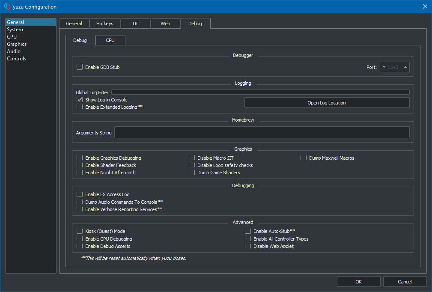Confirm settings with OK button
432x292 pixels.
(358, 281)
